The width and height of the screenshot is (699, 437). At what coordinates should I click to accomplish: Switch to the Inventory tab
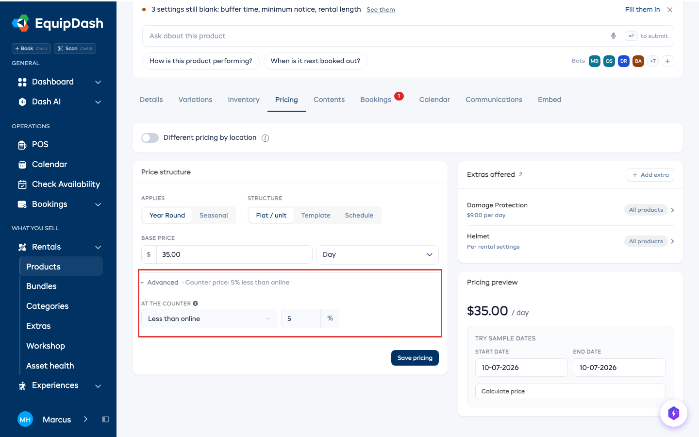pos(244,100)
